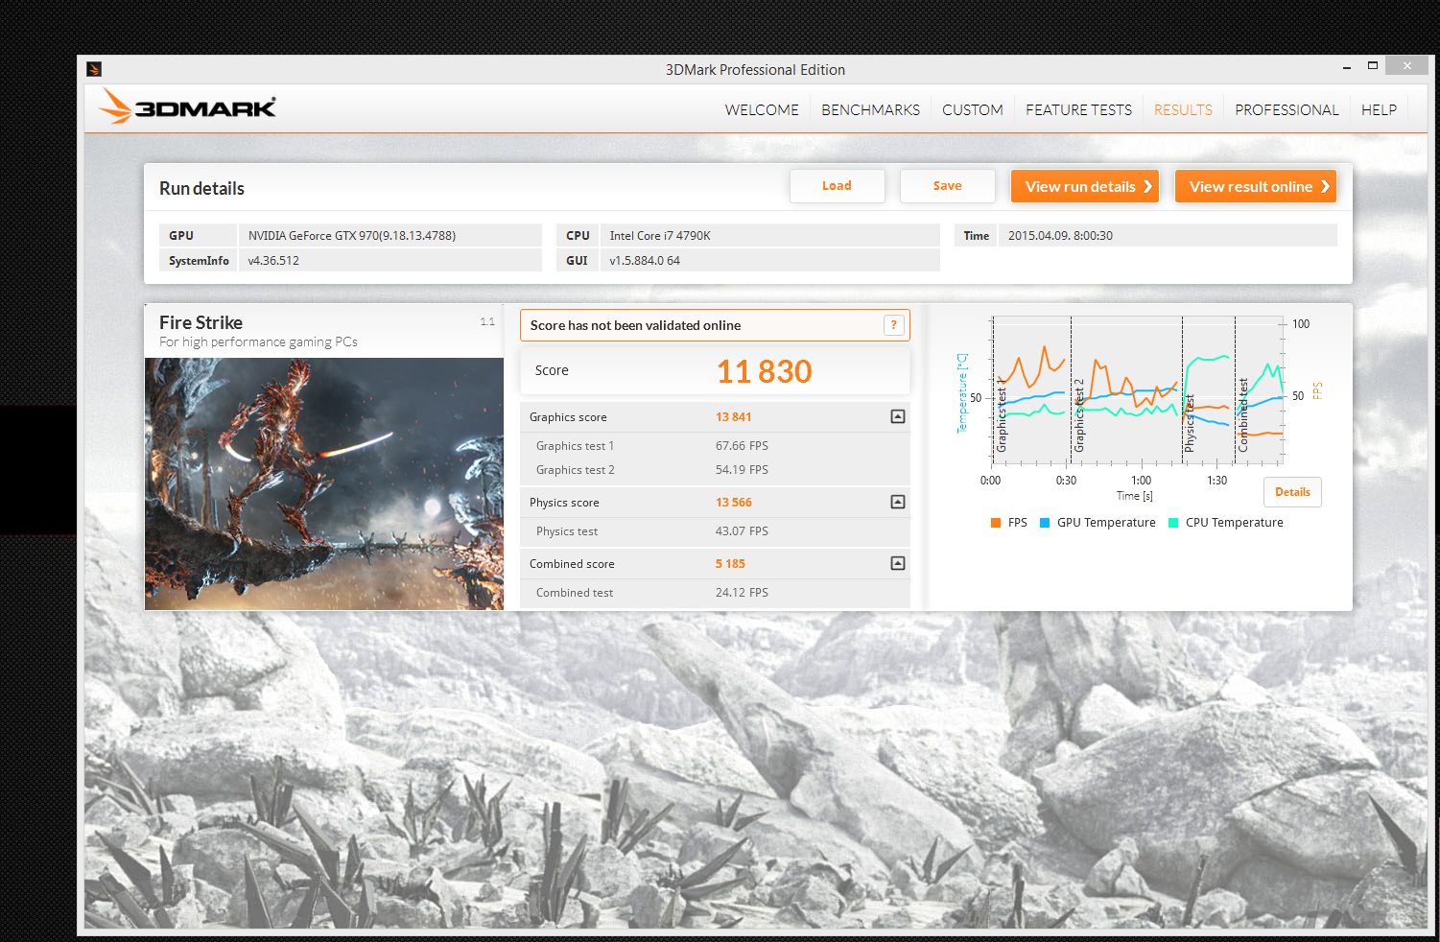This screenshot has width=1440, height=942.
Task: Click the SystemInfo version v4.36.512
Action: click(273, 260)
